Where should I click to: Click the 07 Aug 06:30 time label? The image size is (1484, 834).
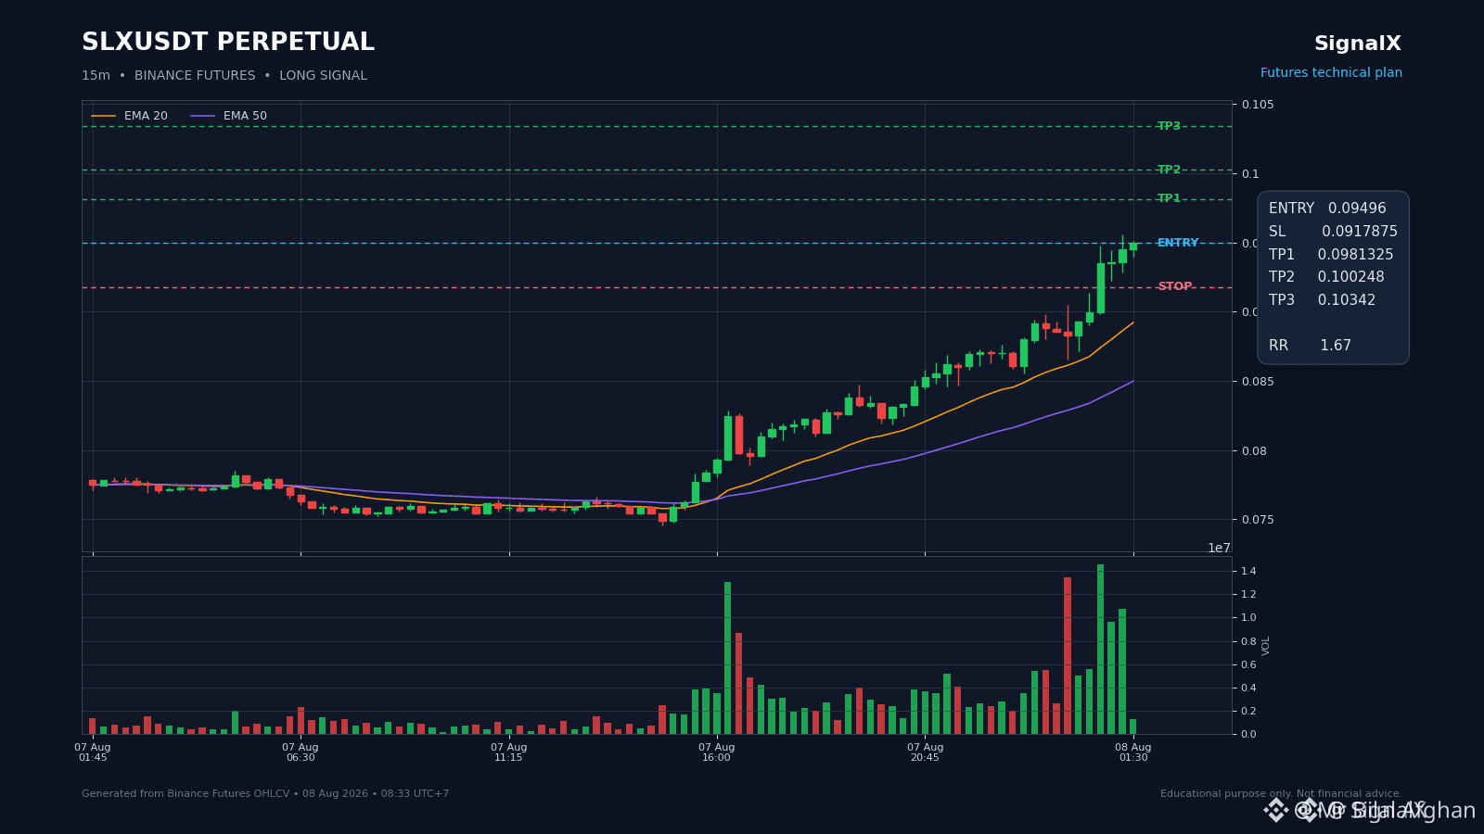click(301, 752)
